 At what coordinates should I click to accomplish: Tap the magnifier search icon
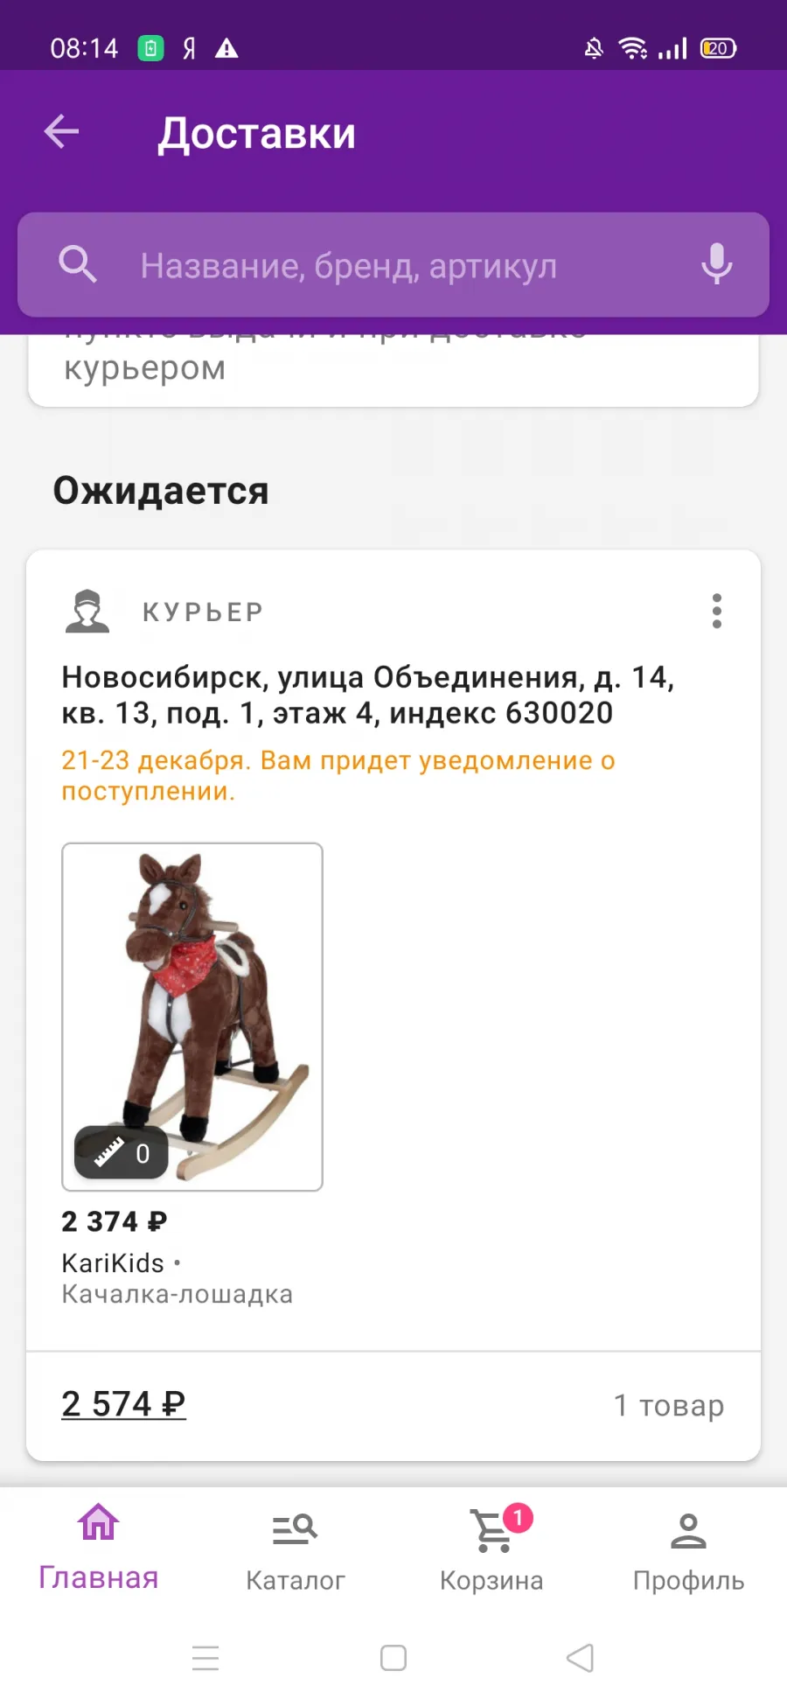tap(78, 264)
